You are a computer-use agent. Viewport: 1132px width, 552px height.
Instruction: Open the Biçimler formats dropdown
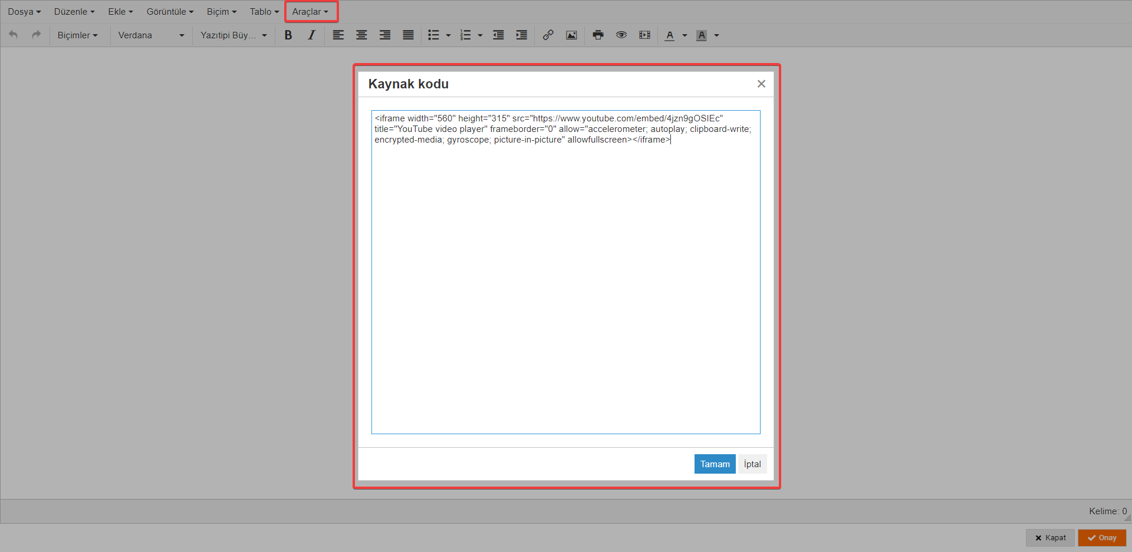coord(77,35)
